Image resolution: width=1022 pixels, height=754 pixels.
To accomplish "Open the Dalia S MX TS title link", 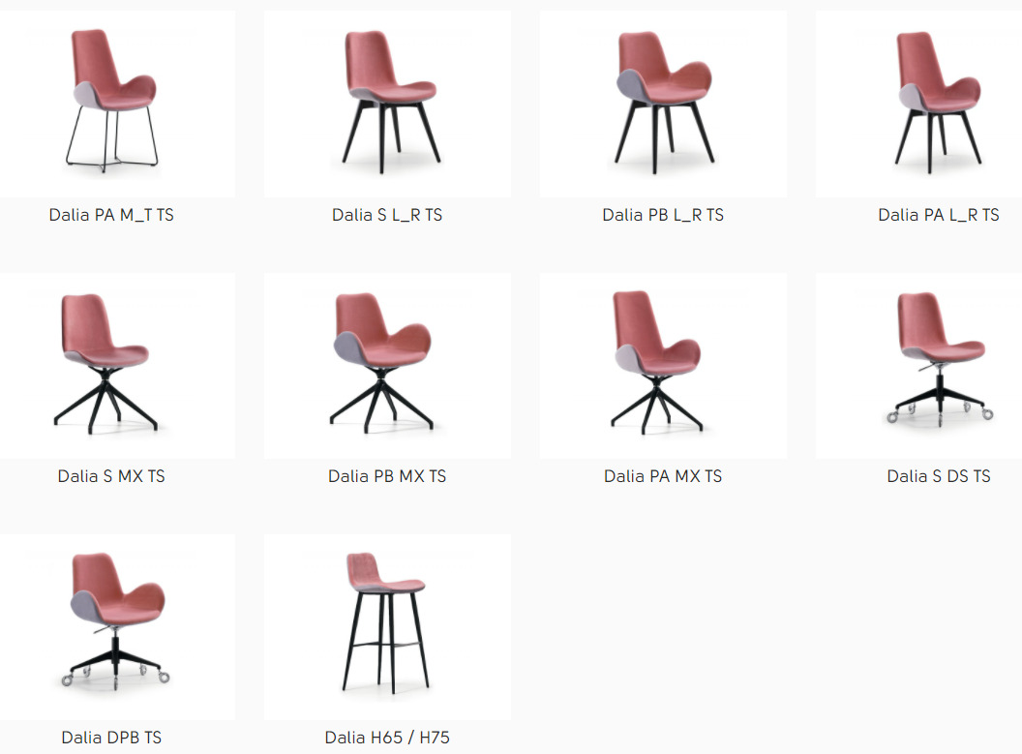I will coord(111,476).
